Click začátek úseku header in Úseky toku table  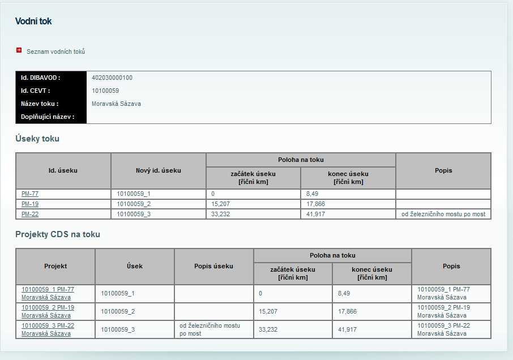(253, 178)
